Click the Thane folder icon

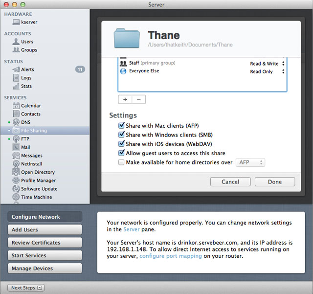[x=127, y=38]
